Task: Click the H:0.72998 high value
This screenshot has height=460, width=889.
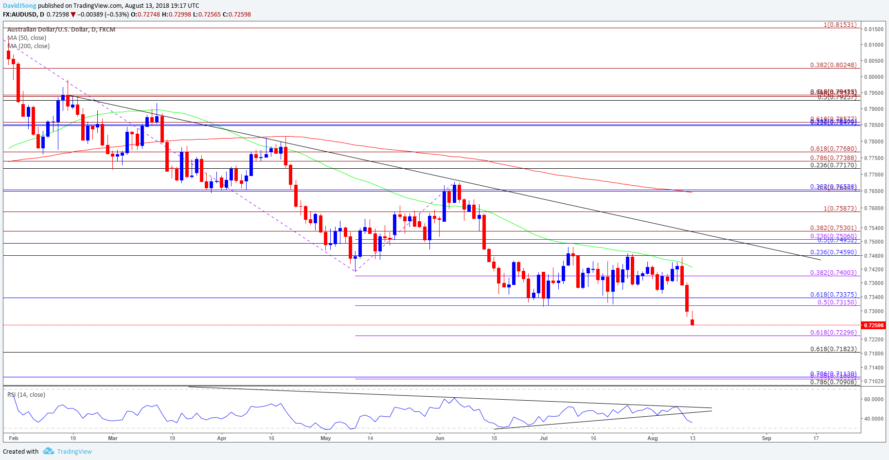Action: (177, 15)
